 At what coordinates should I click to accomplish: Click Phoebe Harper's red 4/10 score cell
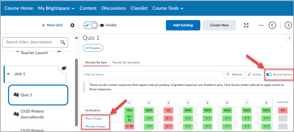click(x=129, y=126)
